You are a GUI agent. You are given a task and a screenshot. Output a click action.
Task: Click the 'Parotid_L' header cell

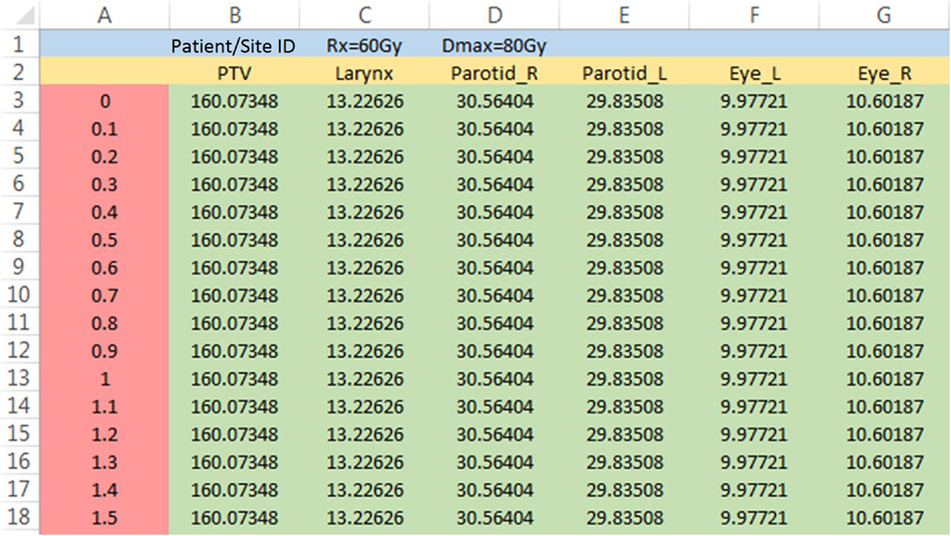(624, 73)
